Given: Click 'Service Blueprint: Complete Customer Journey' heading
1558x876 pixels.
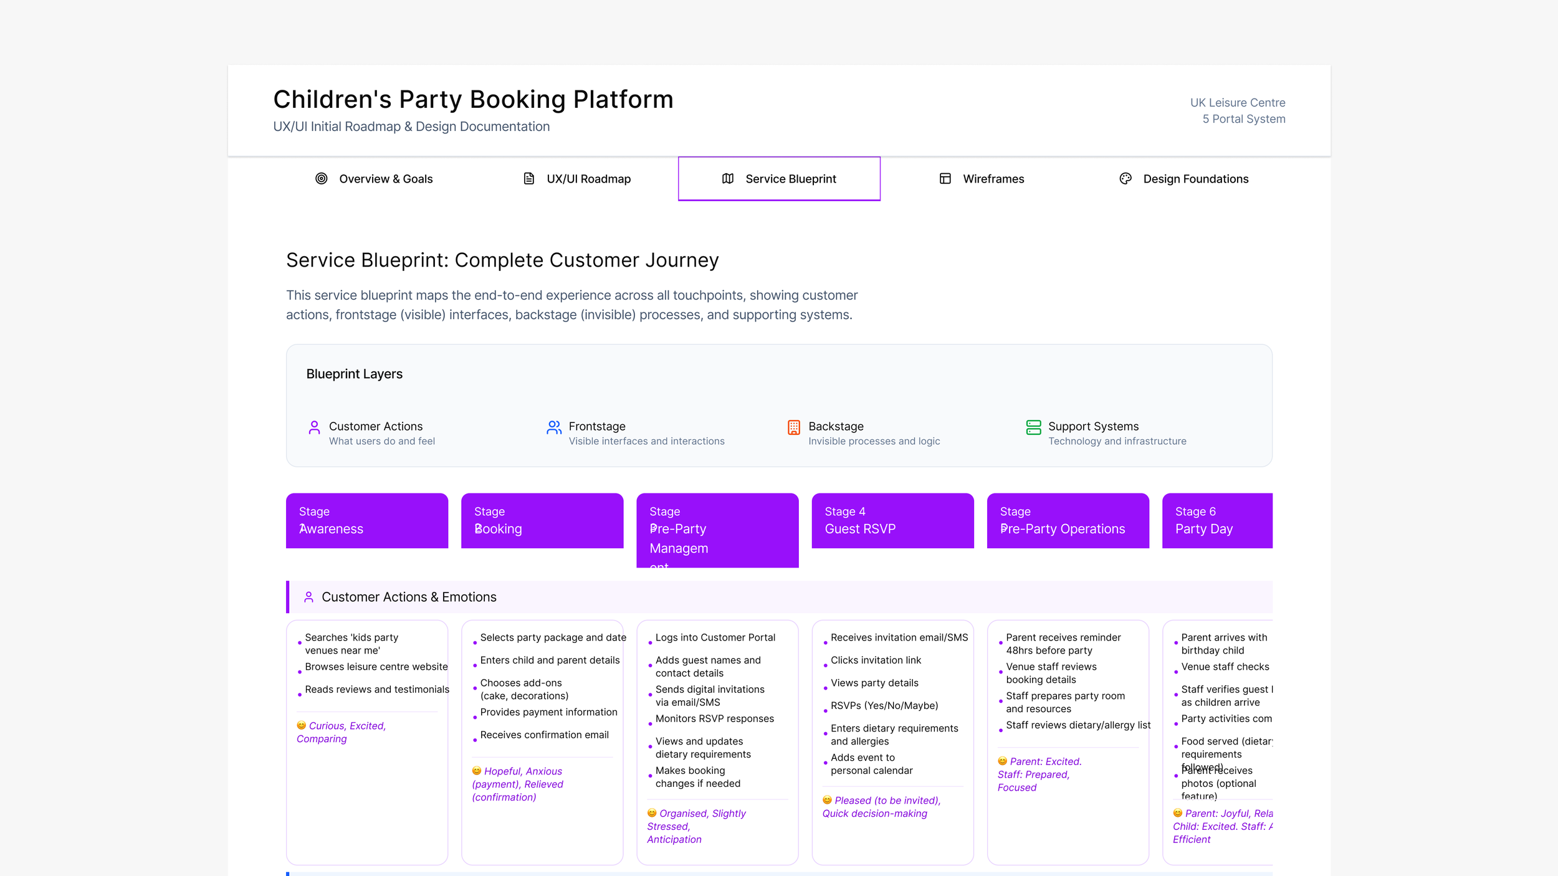Looking at the screenshot, I should coord(502,260).
